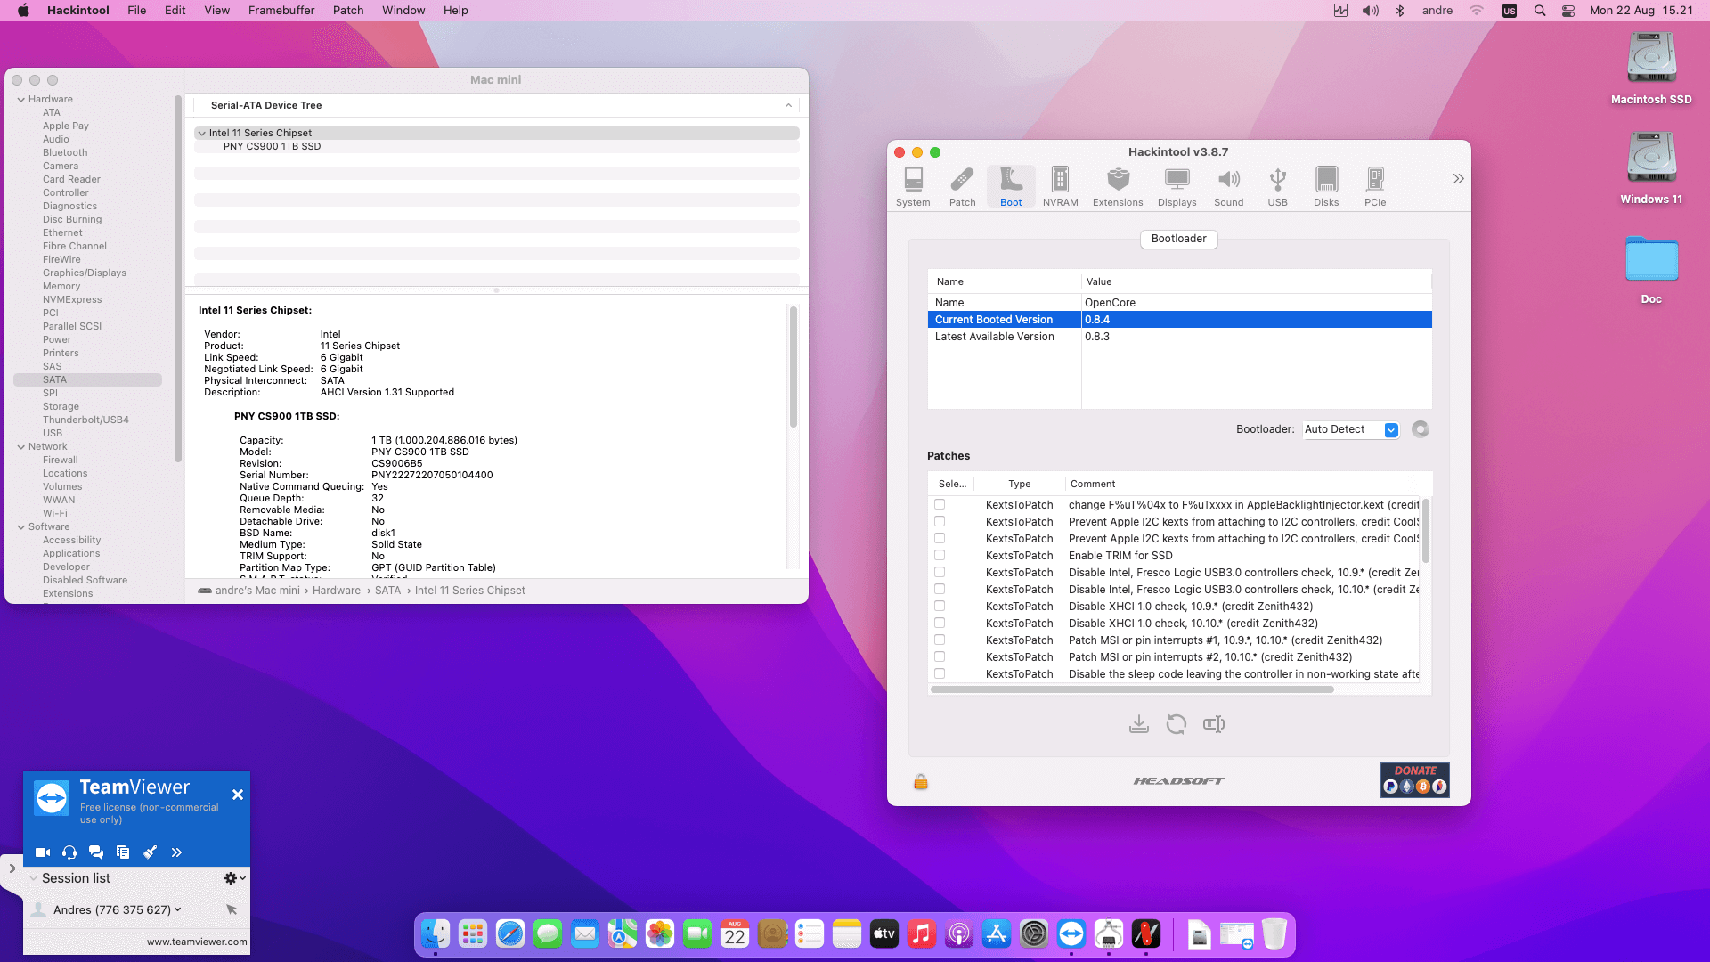Switch to the Extensions toolbar icon
The image size is (1710, 962).
(x=1118, y=187)
